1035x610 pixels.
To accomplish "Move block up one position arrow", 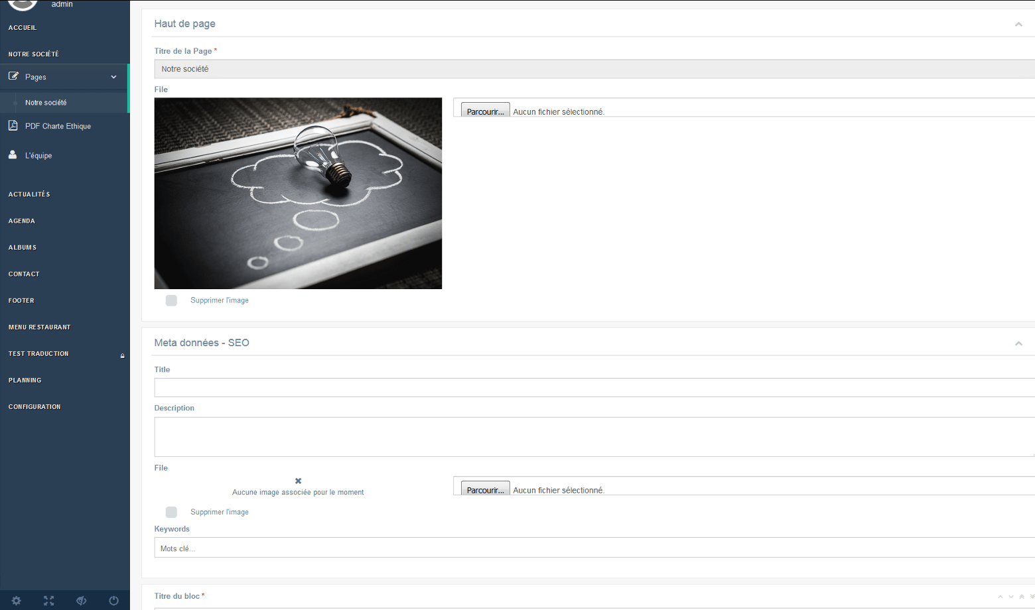I will tap(1000, 597).
